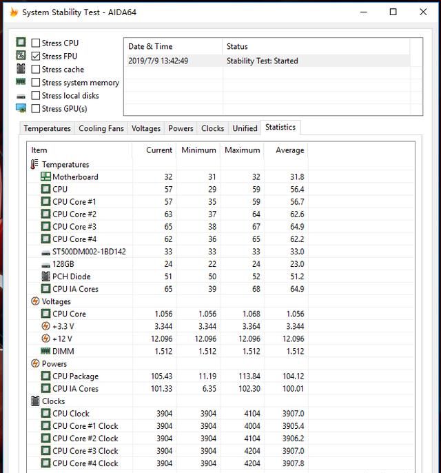
Task: Click the +12 V voltage icon
Action: (46, 339)
